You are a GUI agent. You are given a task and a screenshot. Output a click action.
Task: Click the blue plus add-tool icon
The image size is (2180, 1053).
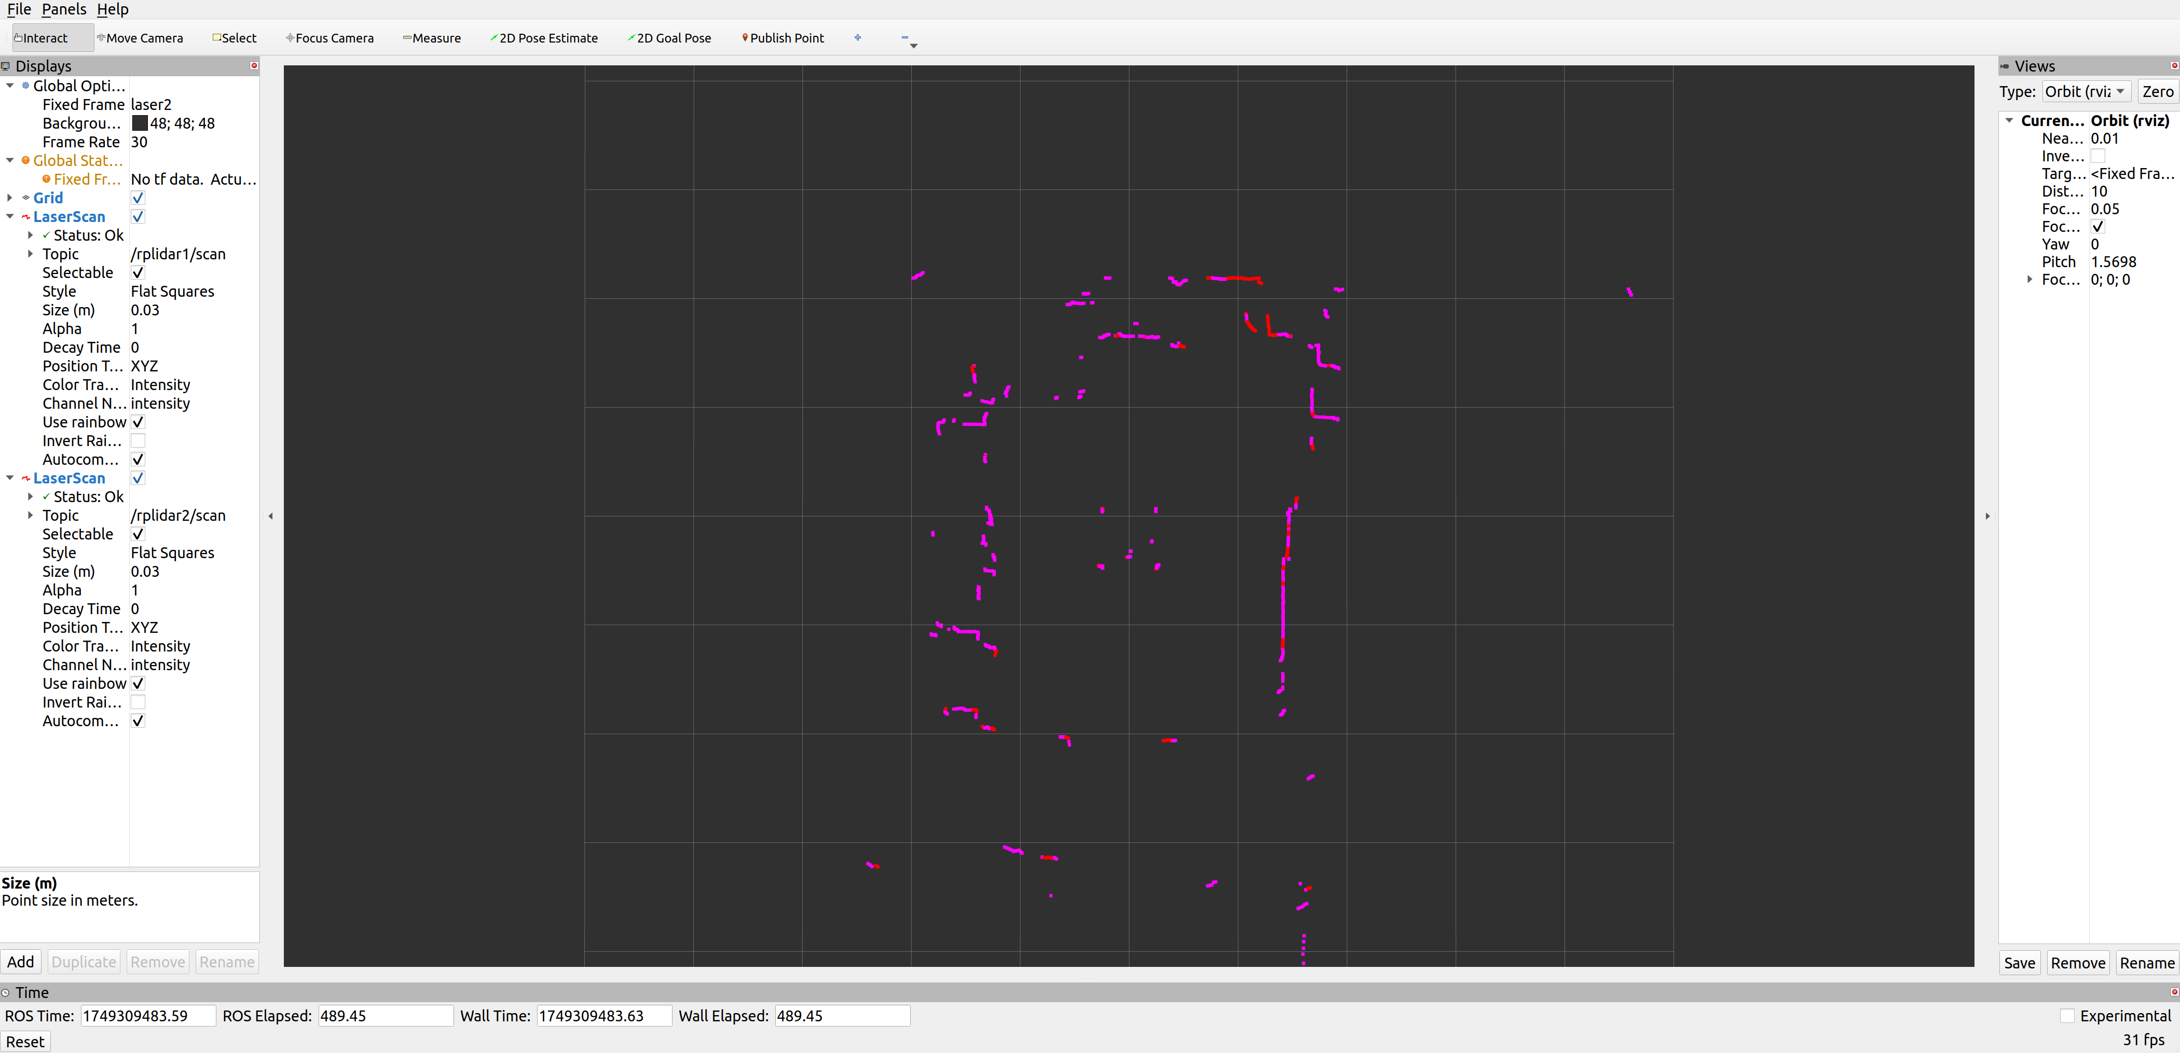[x=857, y=37]
